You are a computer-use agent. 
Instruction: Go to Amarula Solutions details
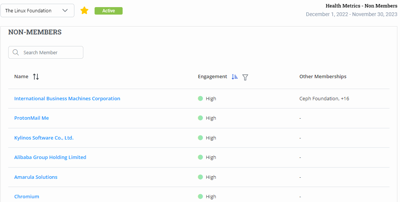(36, 177)
